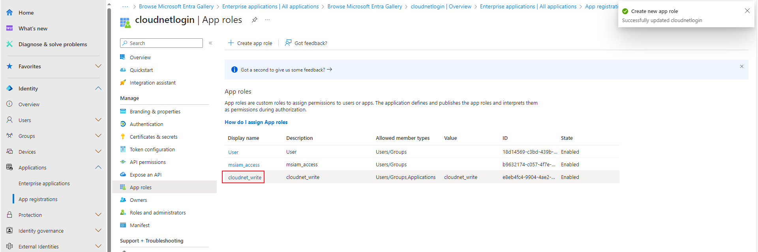Screen dimensions: 758x252
Task: Click the Identity governance icon
Action: [x=9, y=231]
